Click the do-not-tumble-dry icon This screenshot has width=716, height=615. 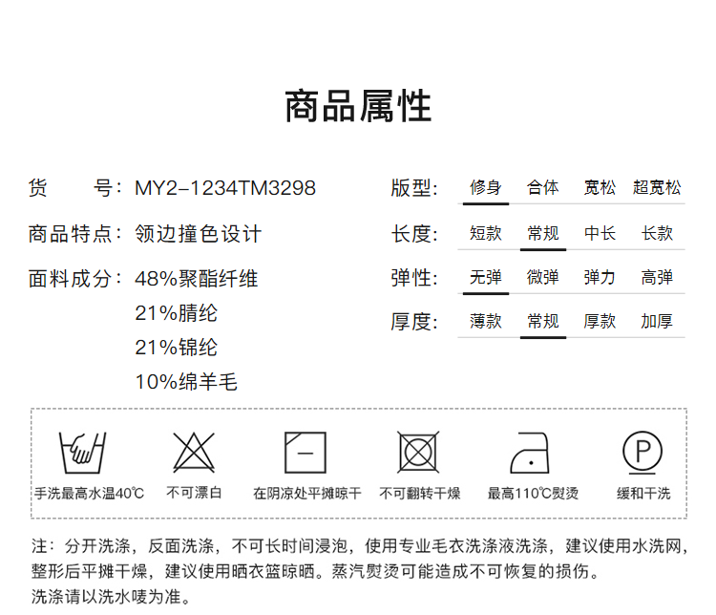point(419,453)
